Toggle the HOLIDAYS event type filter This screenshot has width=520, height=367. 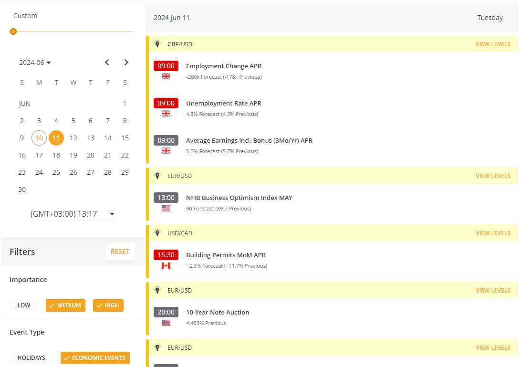tap(31, 357)
